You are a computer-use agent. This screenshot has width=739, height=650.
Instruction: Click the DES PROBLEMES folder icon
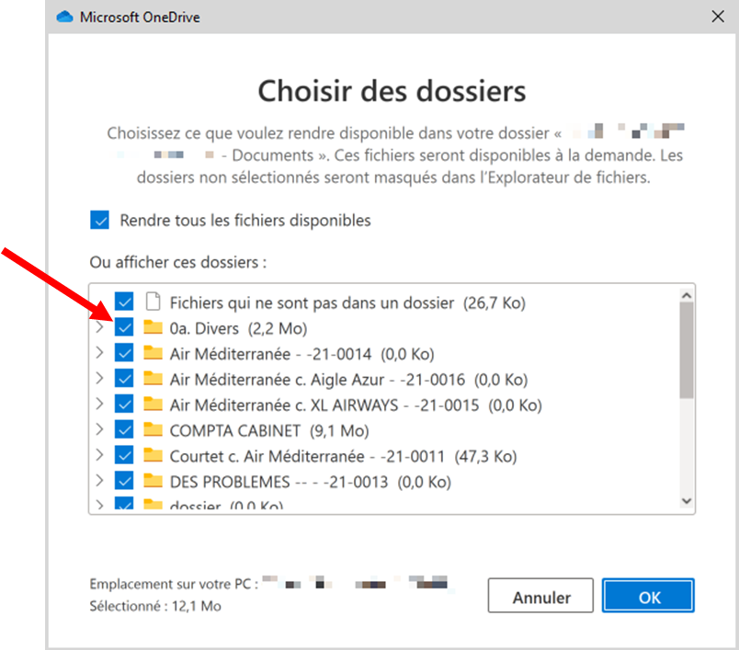(153, 480)
